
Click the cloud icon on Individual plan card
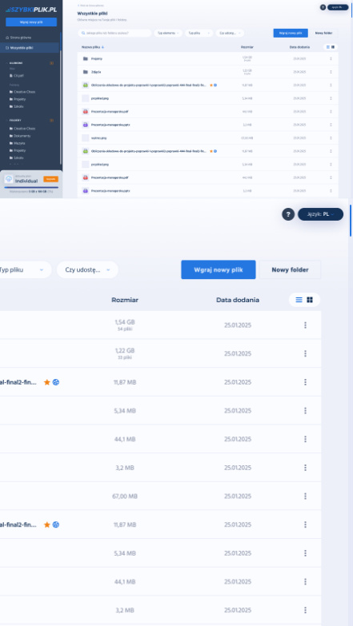pyautogui.click(x=9, y=179)
